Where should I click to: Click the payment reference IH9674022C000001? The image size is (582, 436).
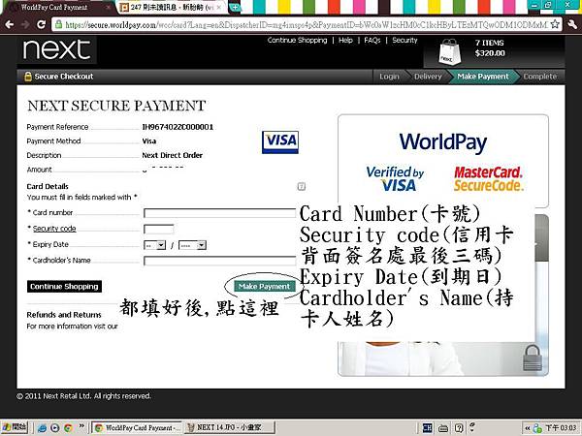click(178, 127)
